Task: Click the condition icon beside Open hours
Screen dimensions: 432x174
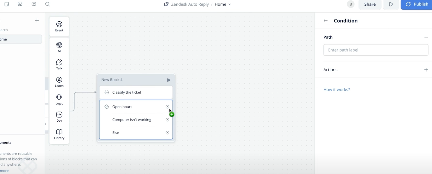Action: click(x=107, y=107)
